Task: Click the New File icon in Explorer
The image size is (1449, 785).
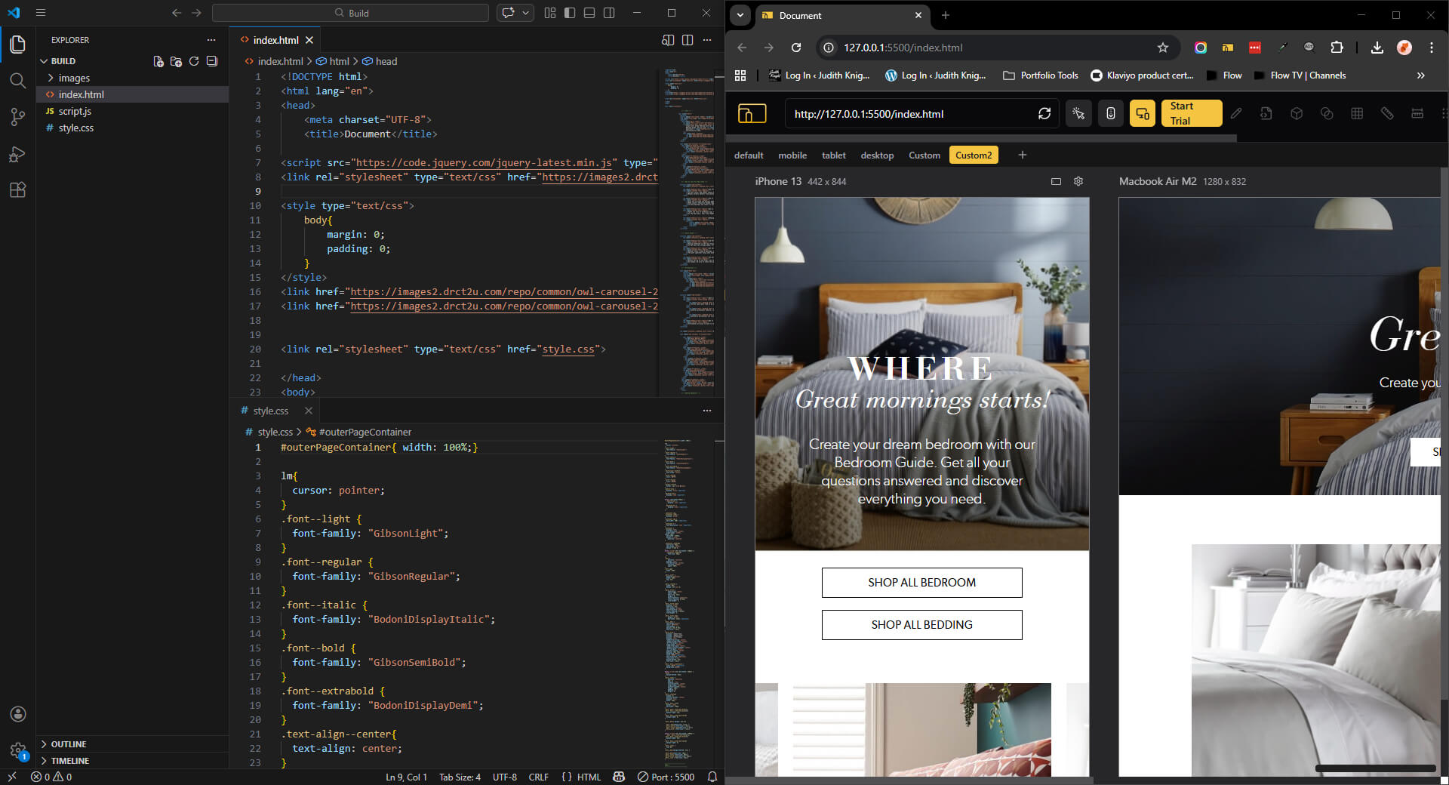Action: tap(158, 61)
